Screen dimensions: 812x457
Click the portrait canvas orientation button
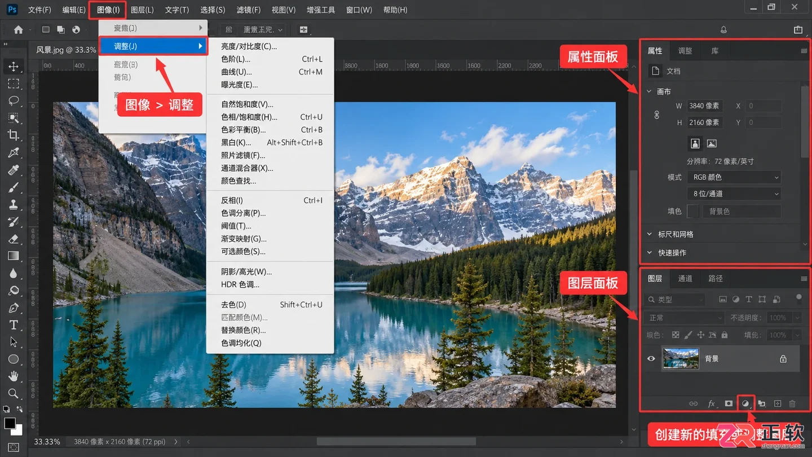coord(695,143)
